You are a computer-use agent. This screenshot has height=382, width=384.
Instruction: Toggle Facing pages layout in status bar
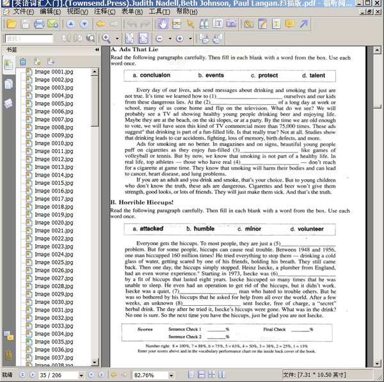click(211, 375)
